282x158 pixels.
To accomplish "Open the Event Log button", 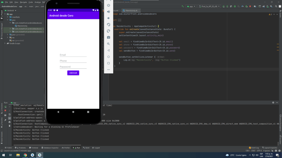I will [x=254, y=148].
